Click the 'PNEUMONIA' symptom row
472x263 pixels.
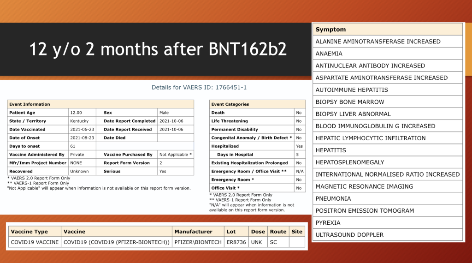(x=333, y=198)
